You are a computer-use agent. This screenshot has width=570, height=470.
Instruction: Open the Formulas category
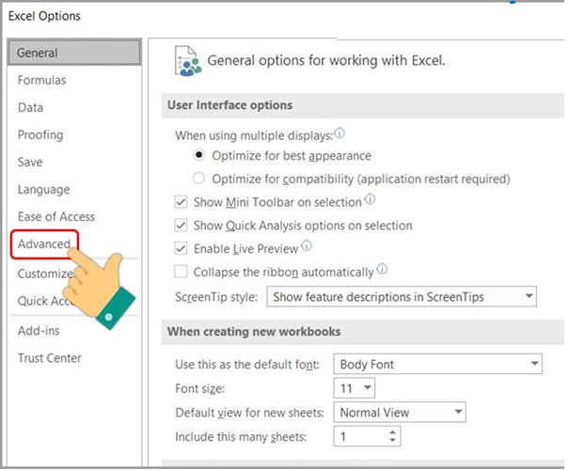42,80
